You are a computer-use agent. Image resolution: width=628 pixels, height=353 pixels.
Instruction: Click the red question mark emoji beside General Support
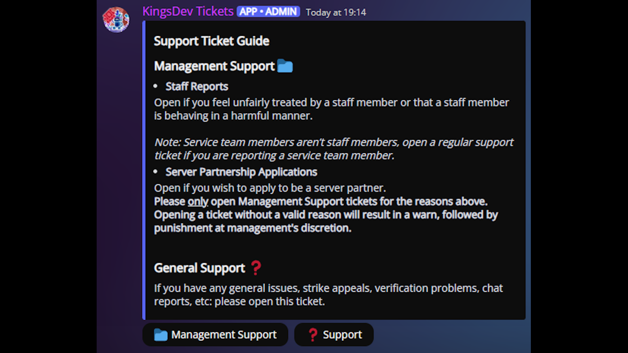[x=256, y=268]
